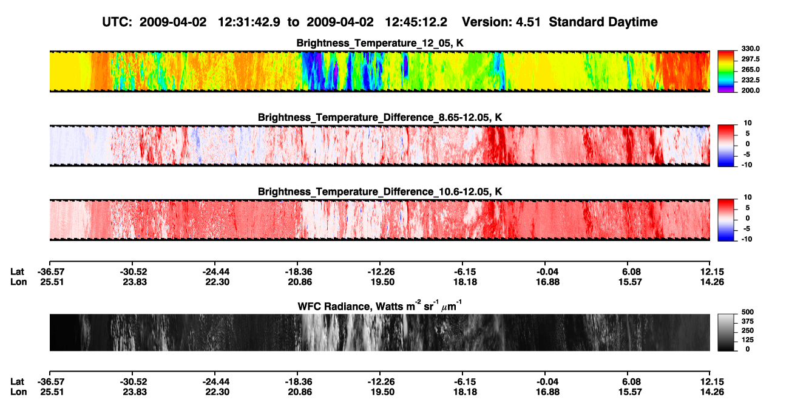Viewport: 789px width, 405px height.
Task: Click the WFC Radiance grayscale colorbar
Action: (x=725, y=333)
